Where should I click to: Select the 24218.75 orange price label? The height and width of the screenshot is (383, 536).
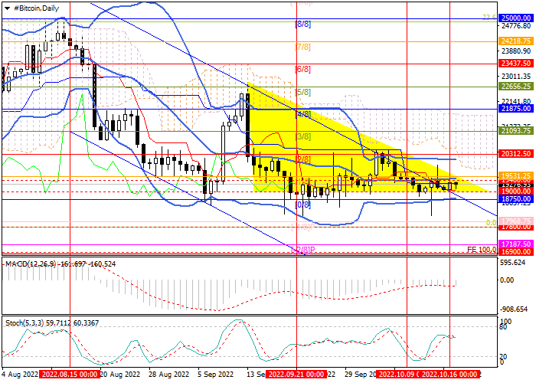[516, 41]
